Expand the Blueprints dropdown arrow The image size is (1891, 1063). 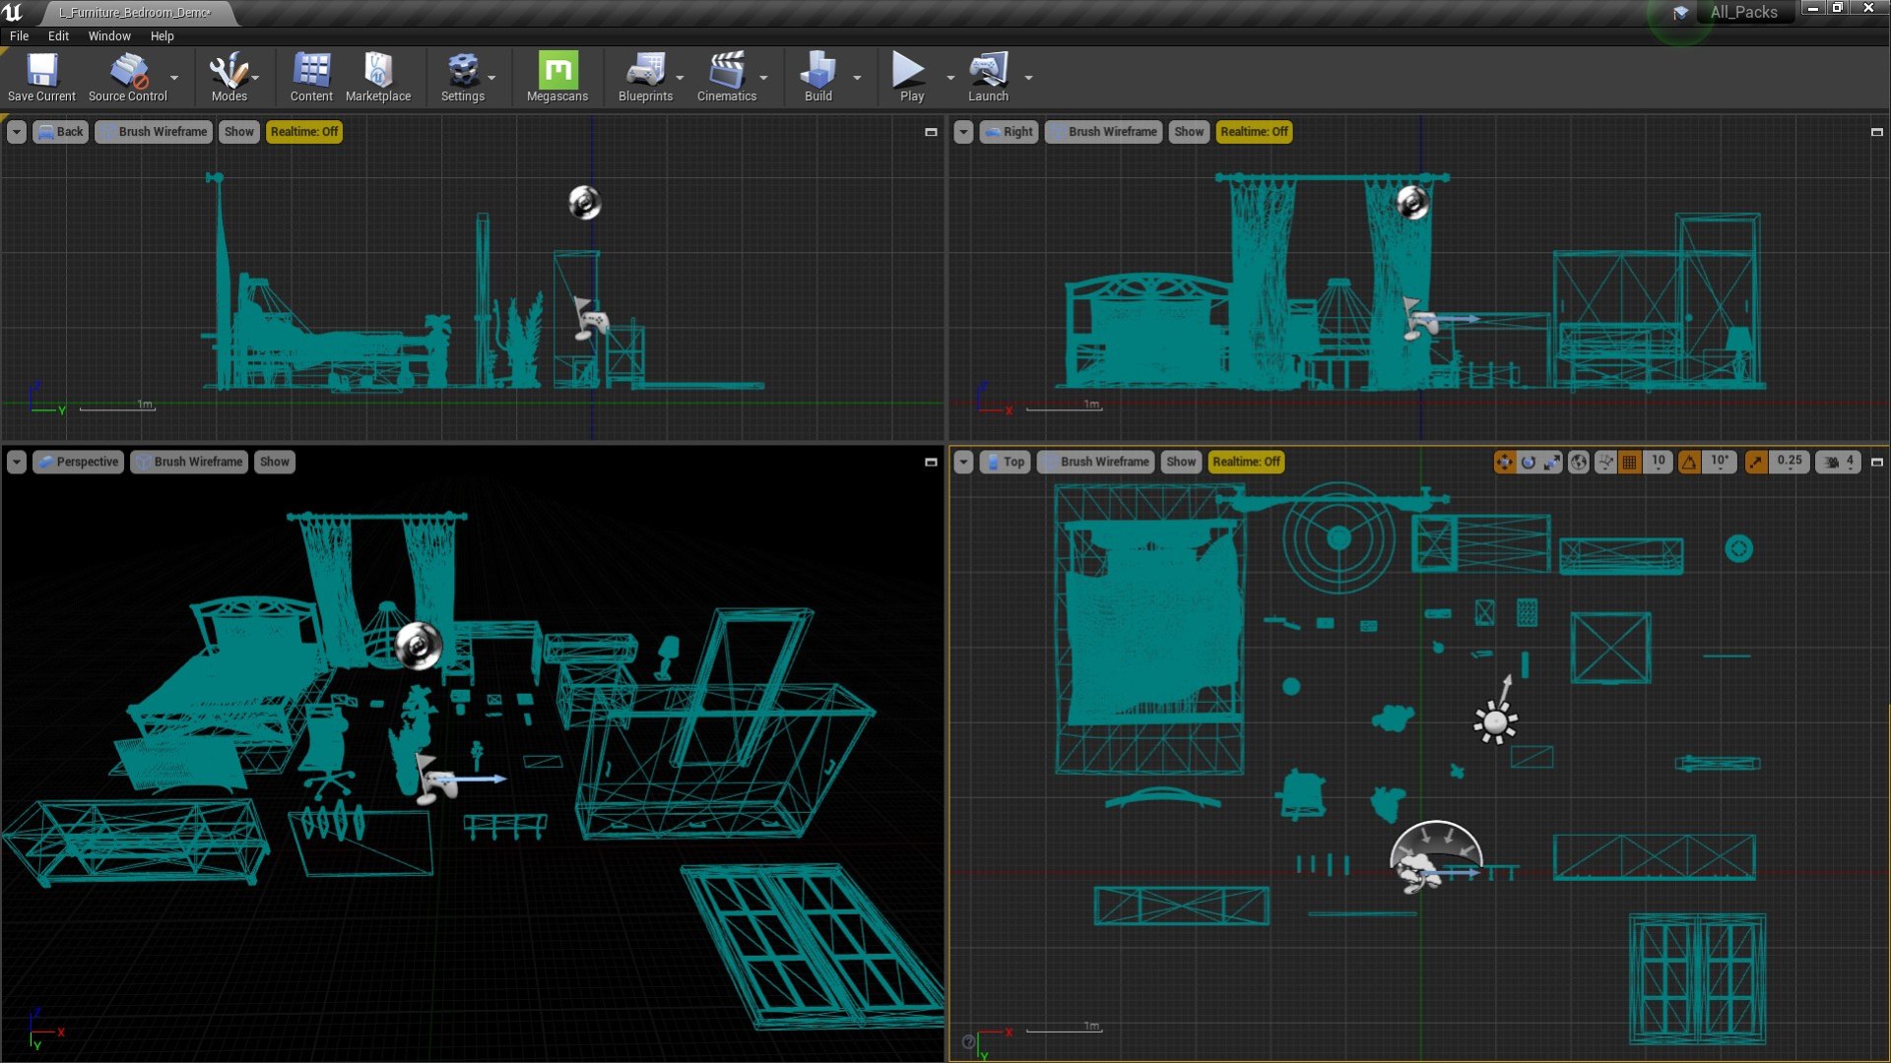(x=681, y=78)
